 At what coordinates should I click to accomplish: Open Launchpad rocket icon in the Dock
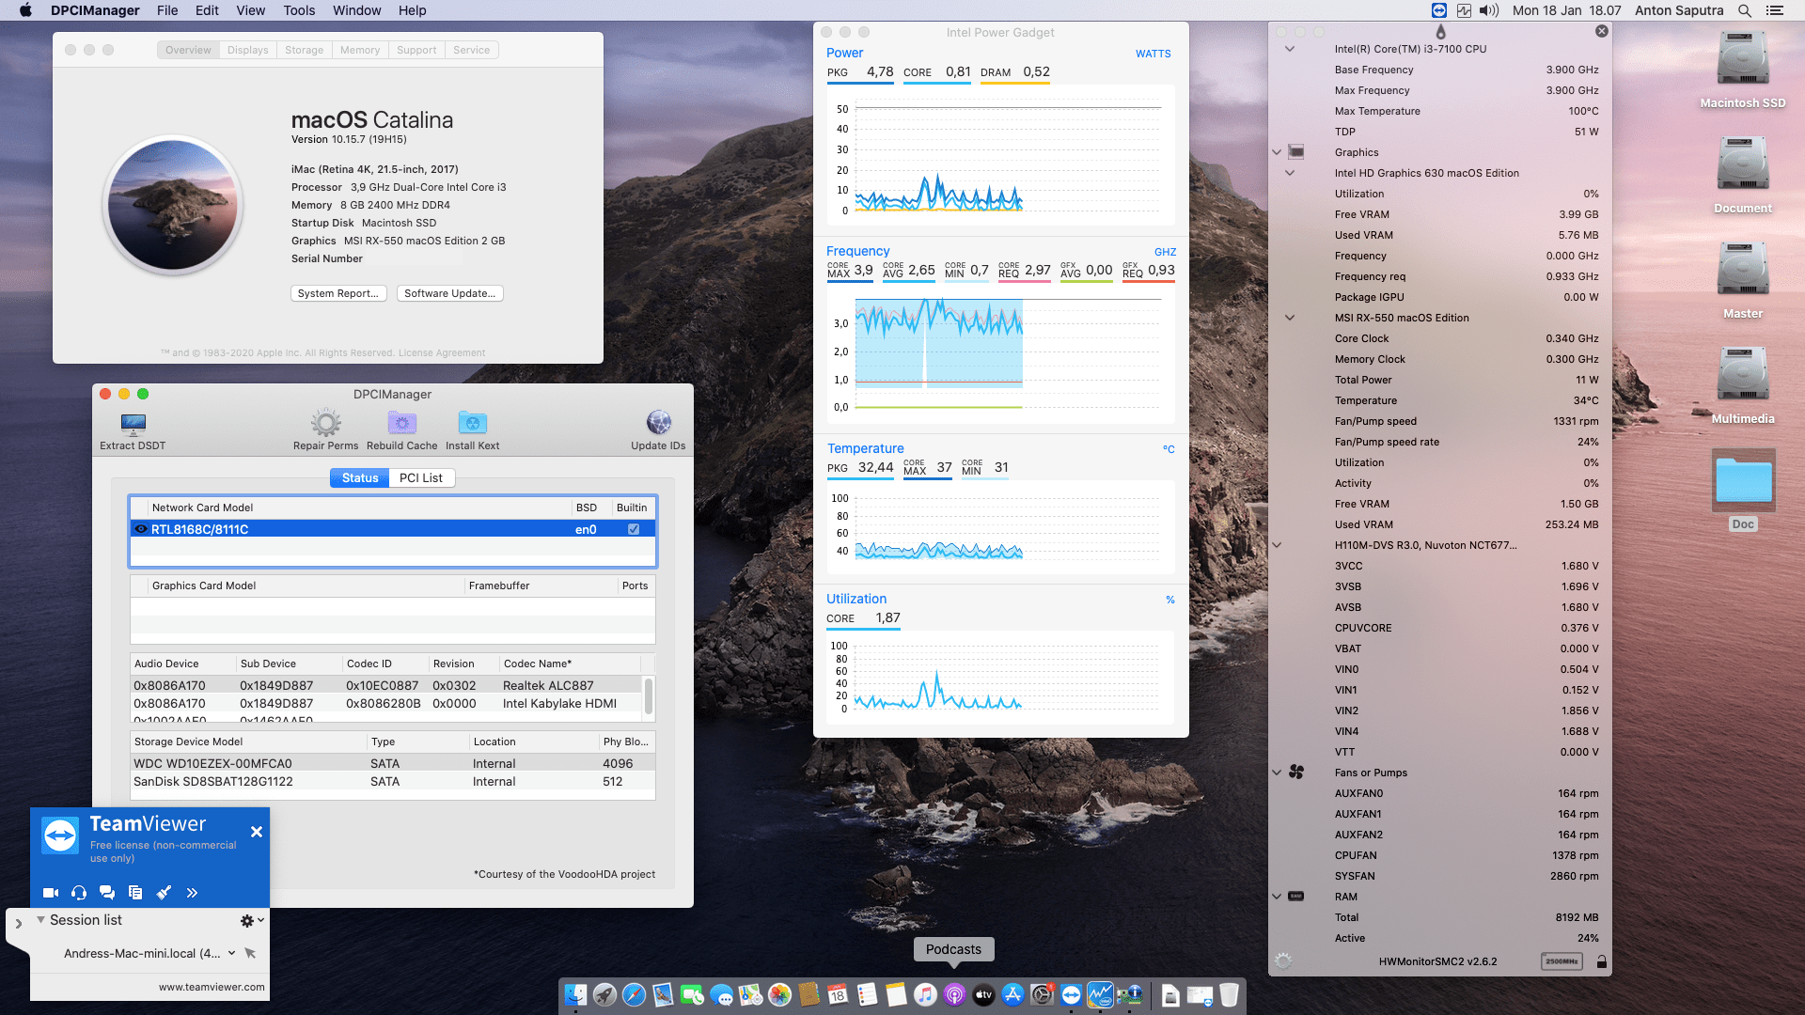pyautogui.click(x=605, y=994)
